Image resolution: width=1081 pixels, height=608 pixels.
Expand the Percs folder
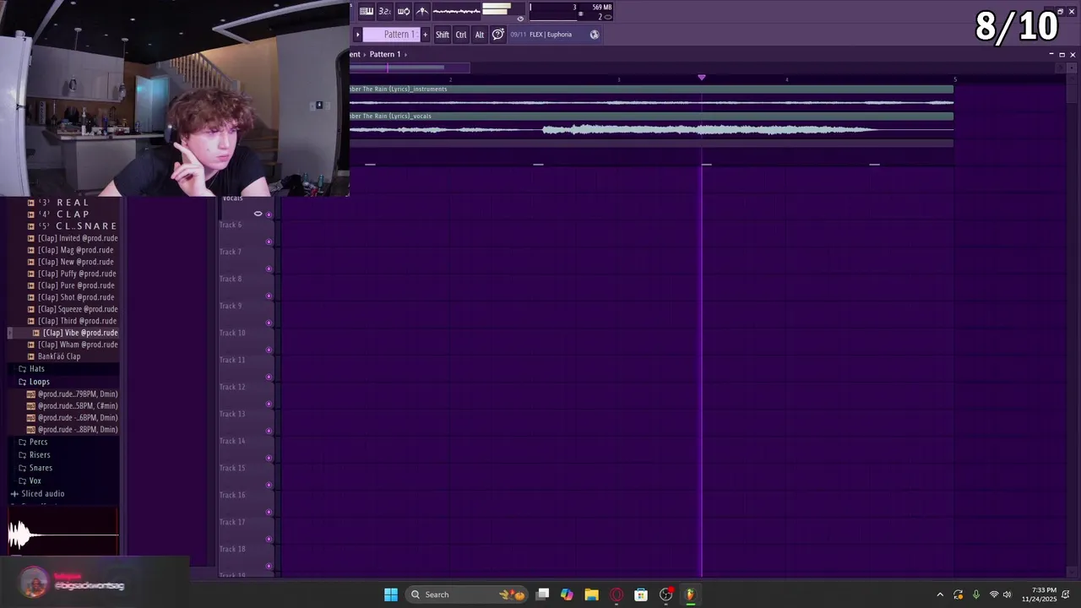(34, 442)
